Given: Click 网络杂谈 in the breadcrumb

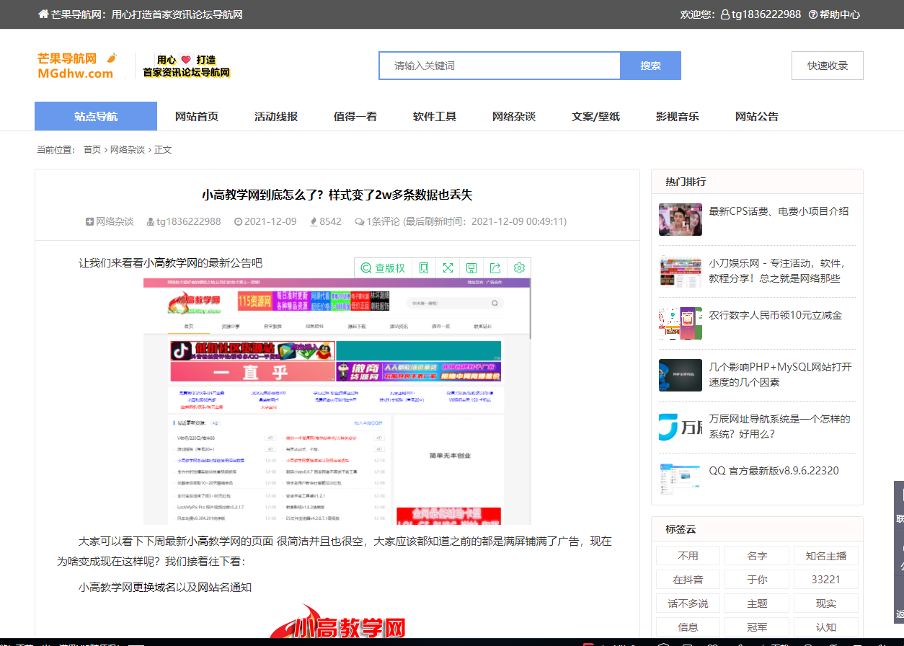Looking at the screenshot, I should (128, 150).
